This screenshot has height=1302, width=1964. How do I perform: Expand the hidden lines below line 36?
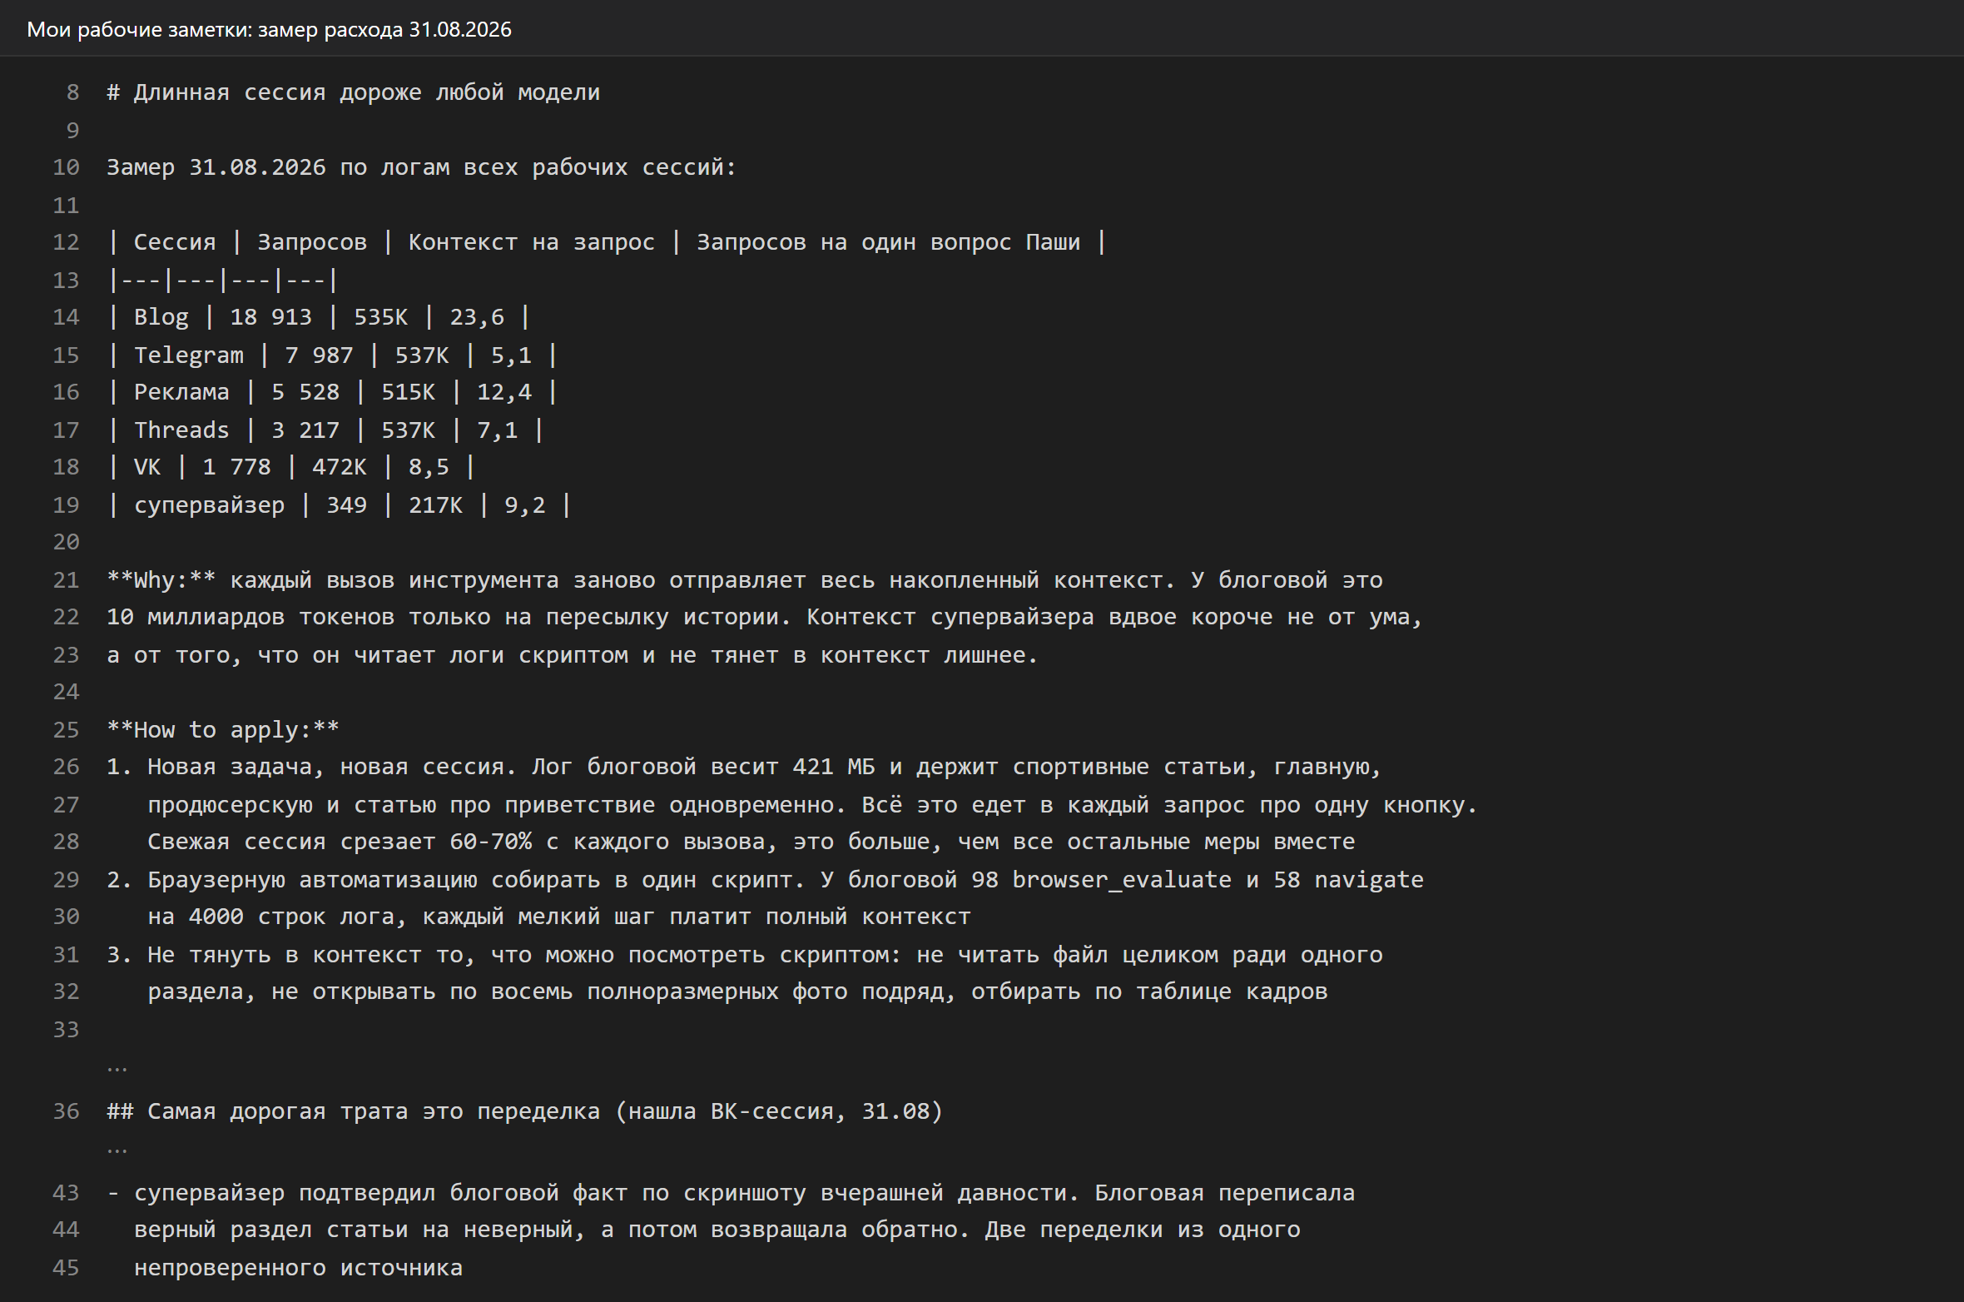click(117, 1150)
